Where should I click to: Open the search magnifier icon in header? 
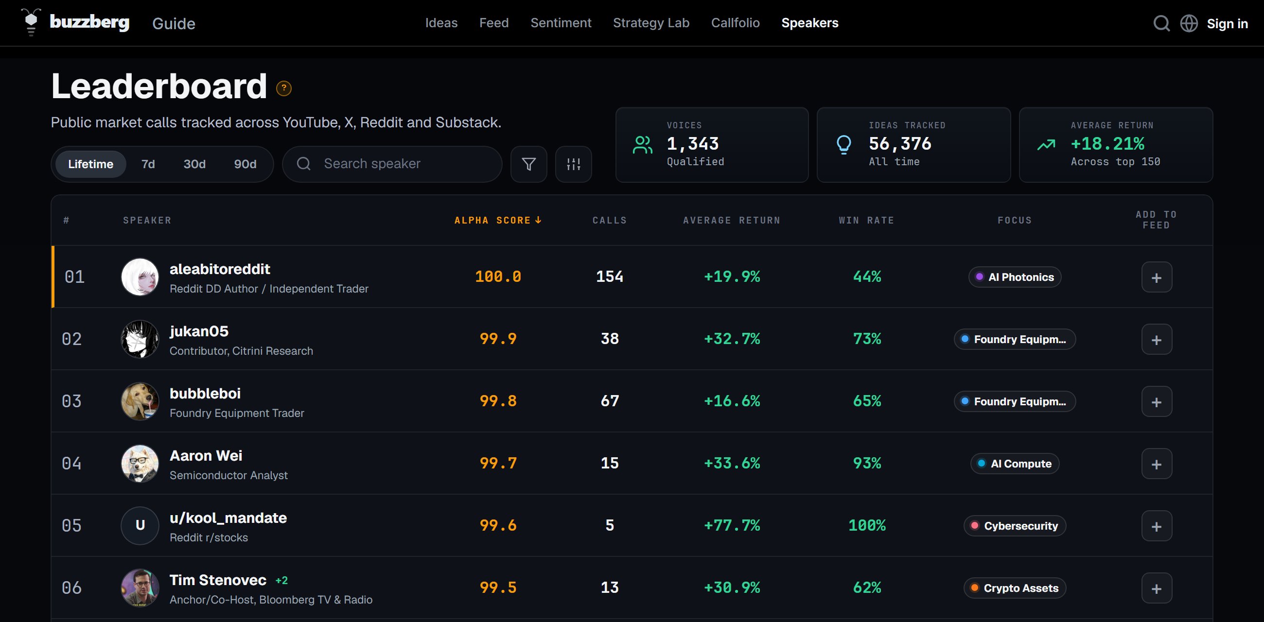(x=1161, y=23)
